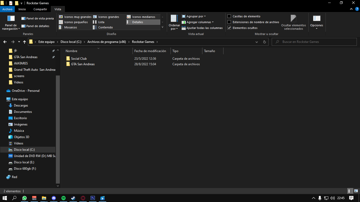Viewport: 360px width, 202px height.
Task: Switch to large thumbnails view in status bar
Action: 356,191
